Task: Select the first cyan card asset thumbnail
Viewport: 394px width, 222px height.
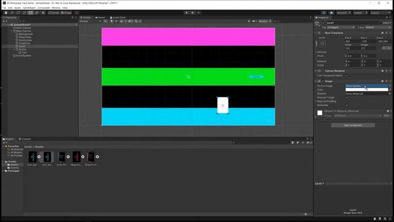Action: coord(33,157)
